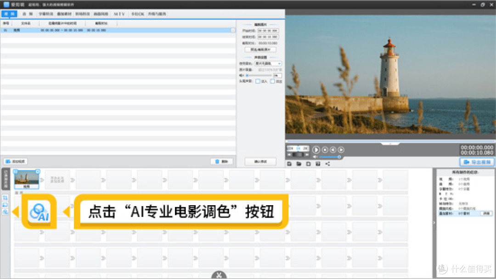Switch to the 视频 tab
The height and width of the screenshot is (279, 496).
click(x=9, y=14)
